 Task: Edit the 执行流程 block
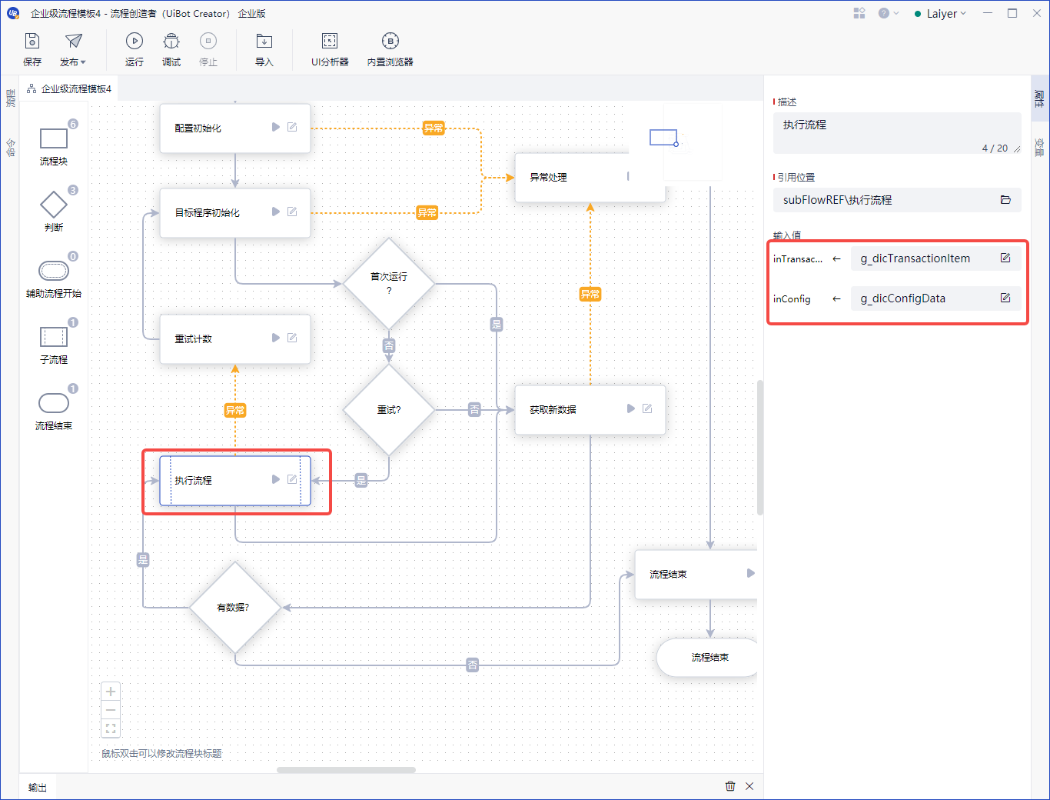(x=292, y=479)
